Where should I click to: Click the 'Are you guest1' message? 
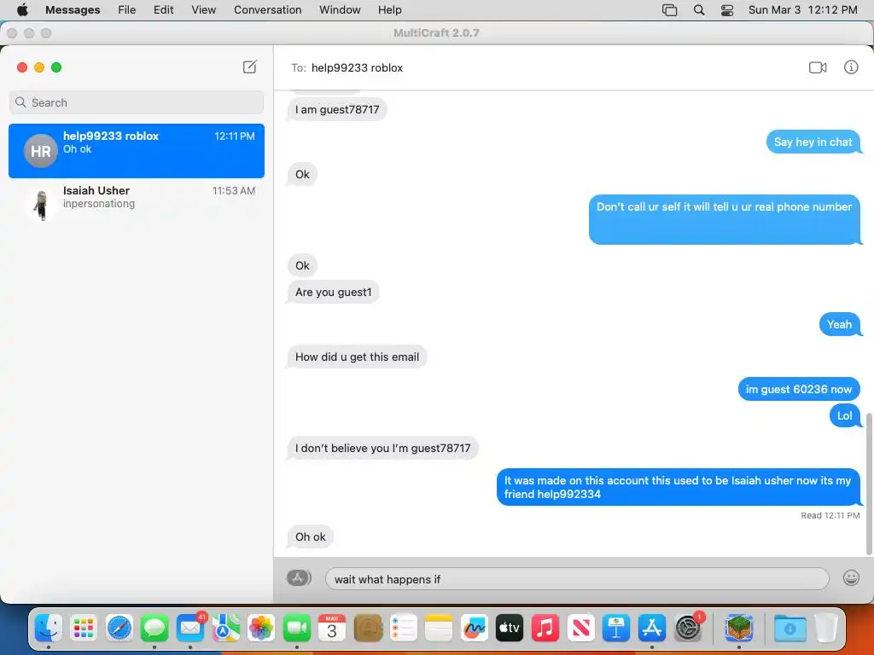pyautogui.click(x=334, y=292)
